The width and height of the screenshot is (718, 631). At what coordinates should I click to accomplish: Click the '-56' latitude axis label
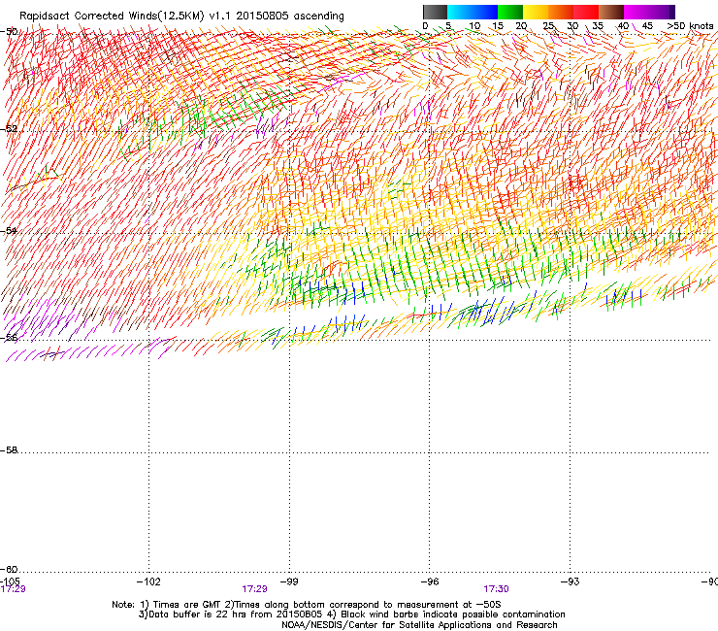pyautogui.click(x=9, y=338)
